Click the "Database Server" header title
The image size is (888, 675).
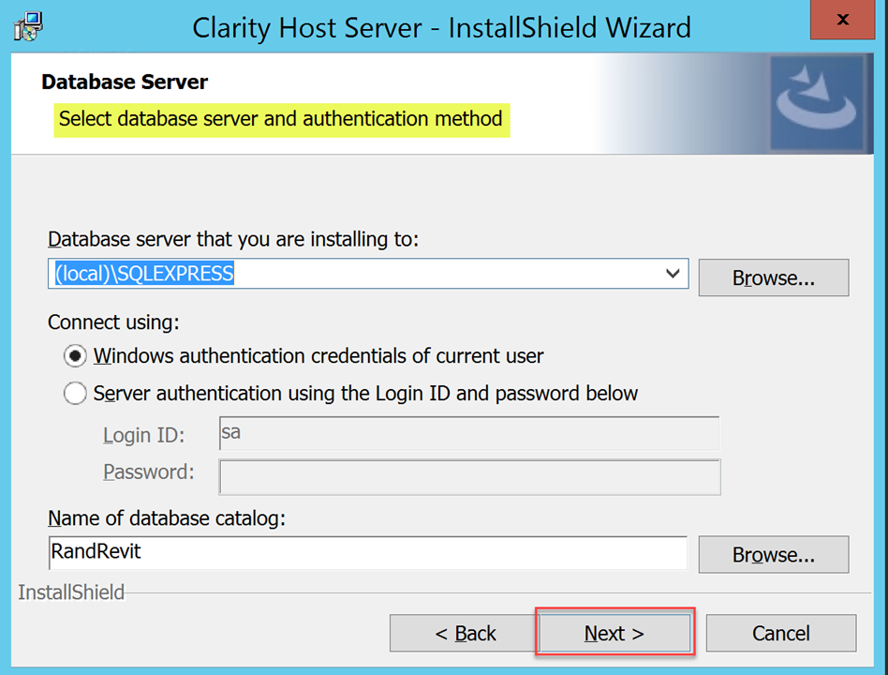(x=125, y=82)
